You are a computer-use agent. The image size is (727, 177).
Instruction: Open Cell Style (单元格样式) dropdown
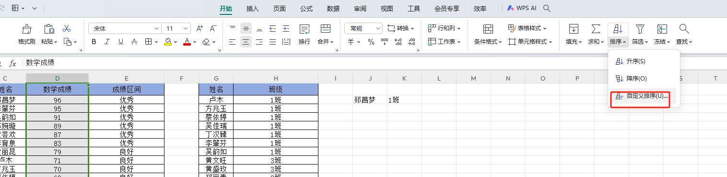[530, 42]
